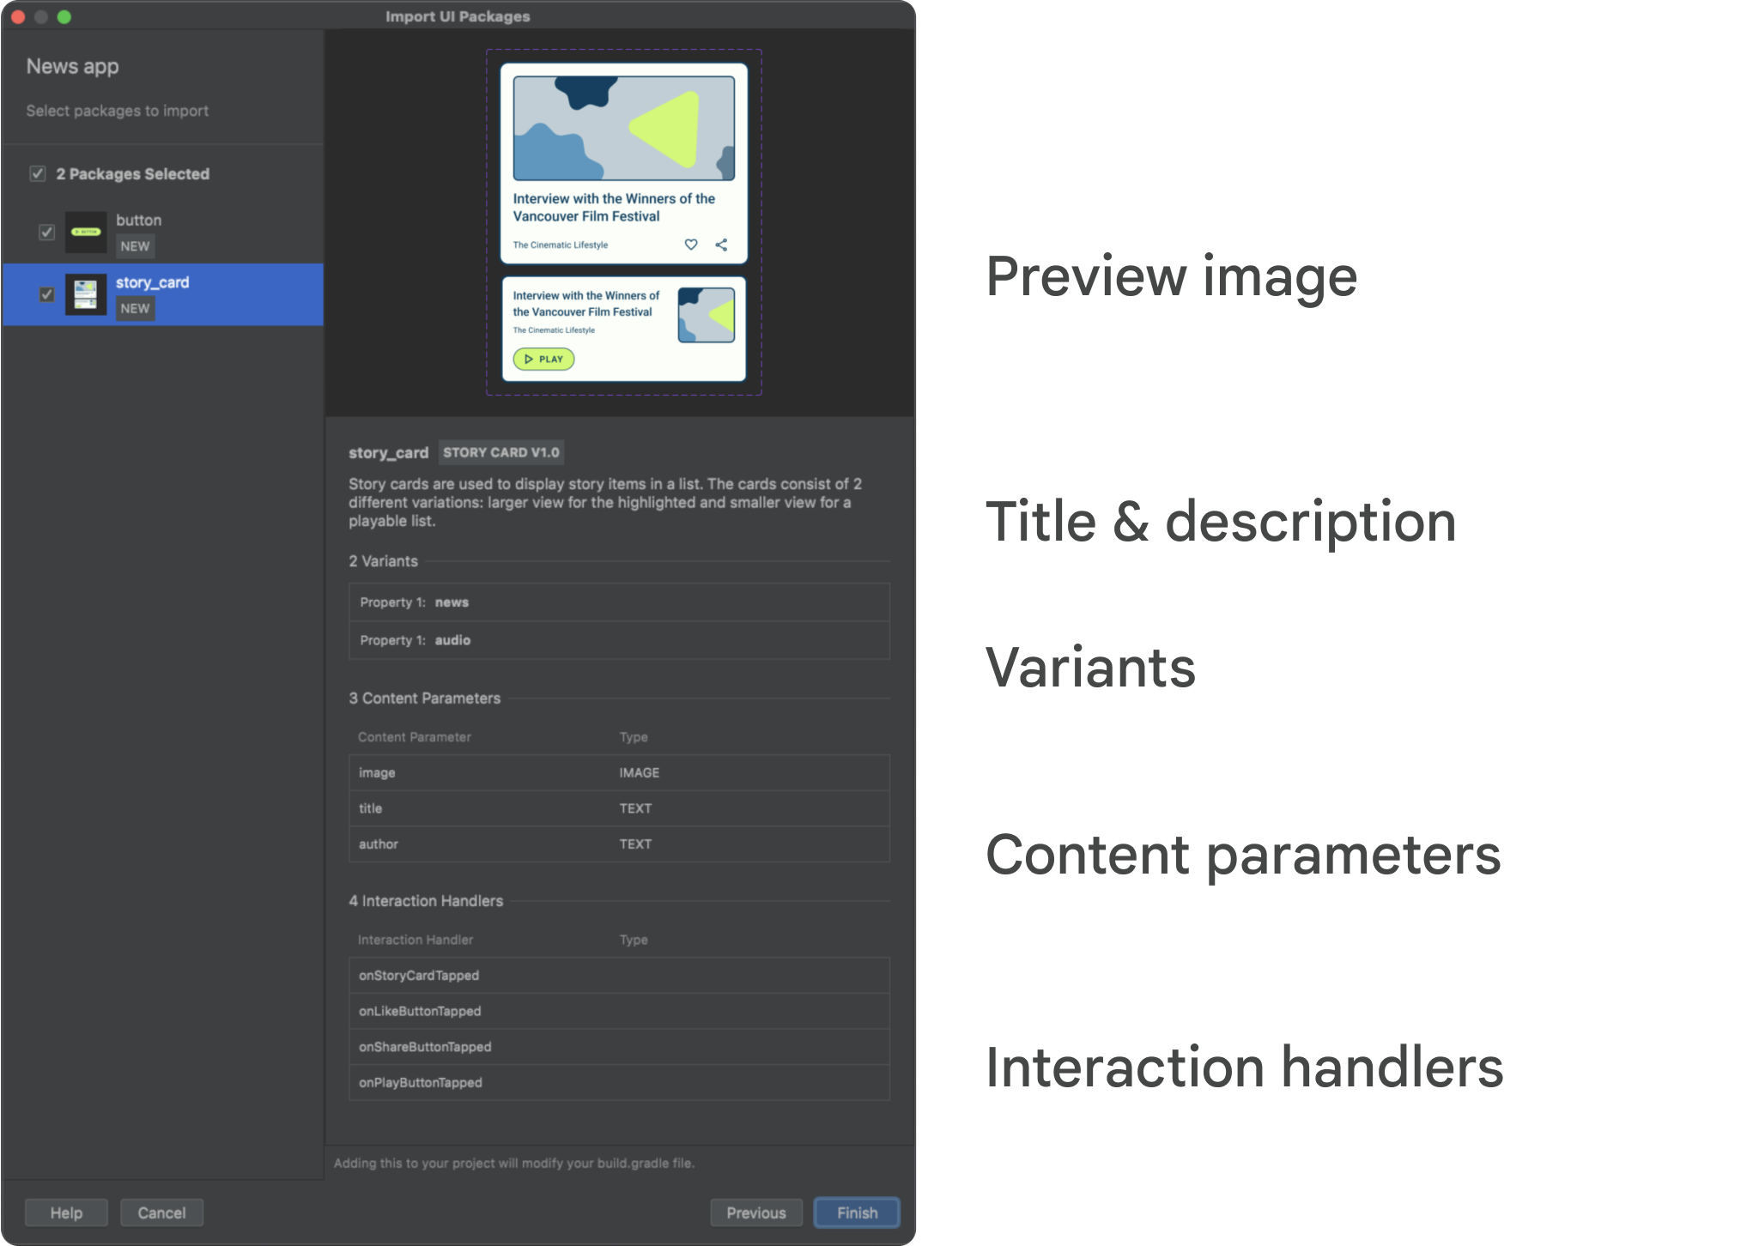Click the PLAY button icon on audio card
1759x1246 pixels.
(543, 359)
